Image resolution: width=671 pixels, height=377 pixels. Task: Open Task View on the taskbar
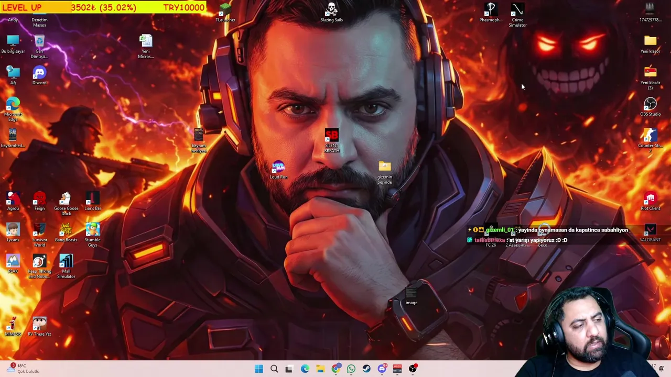(289, 369)
